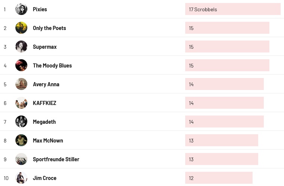Select The Moody Blues avatar picture
The width and height of the screenshot is (284, 186).
tap(21, 65)
